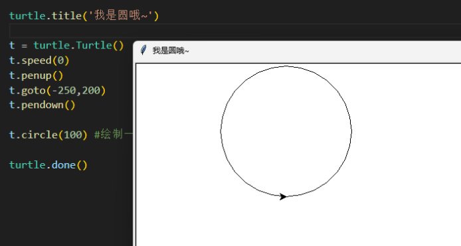Click the code line t.goto(-250,200)
This screenshot has width=461, height=246.
[x=57, y=90]
